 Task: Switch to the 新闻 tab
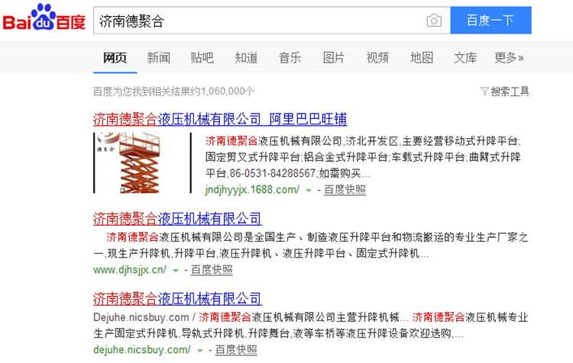point(159,58)
